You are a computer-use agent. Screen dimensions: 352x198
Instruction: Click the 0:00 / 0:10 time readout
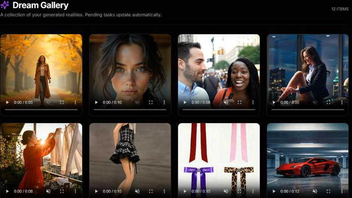[x=112, y=103]
